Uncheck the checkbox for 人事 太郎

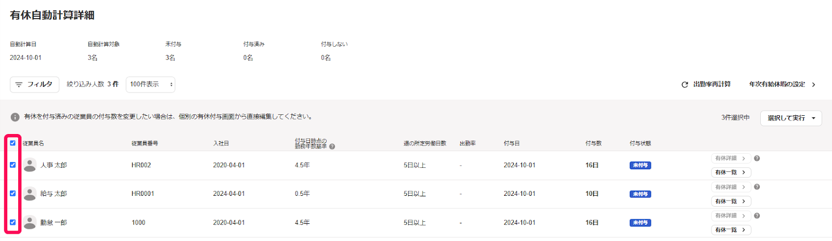[12, 165]
